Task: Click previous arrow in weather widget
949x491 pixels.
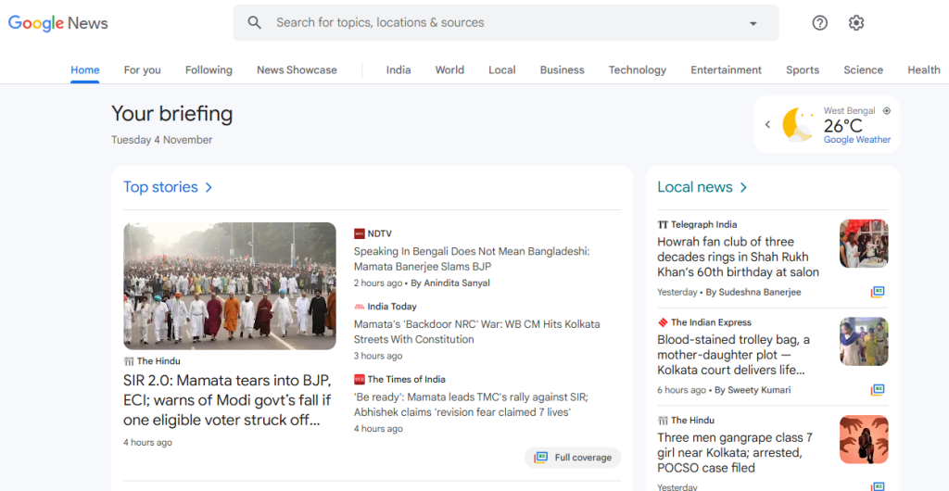Action: [767, 125]
